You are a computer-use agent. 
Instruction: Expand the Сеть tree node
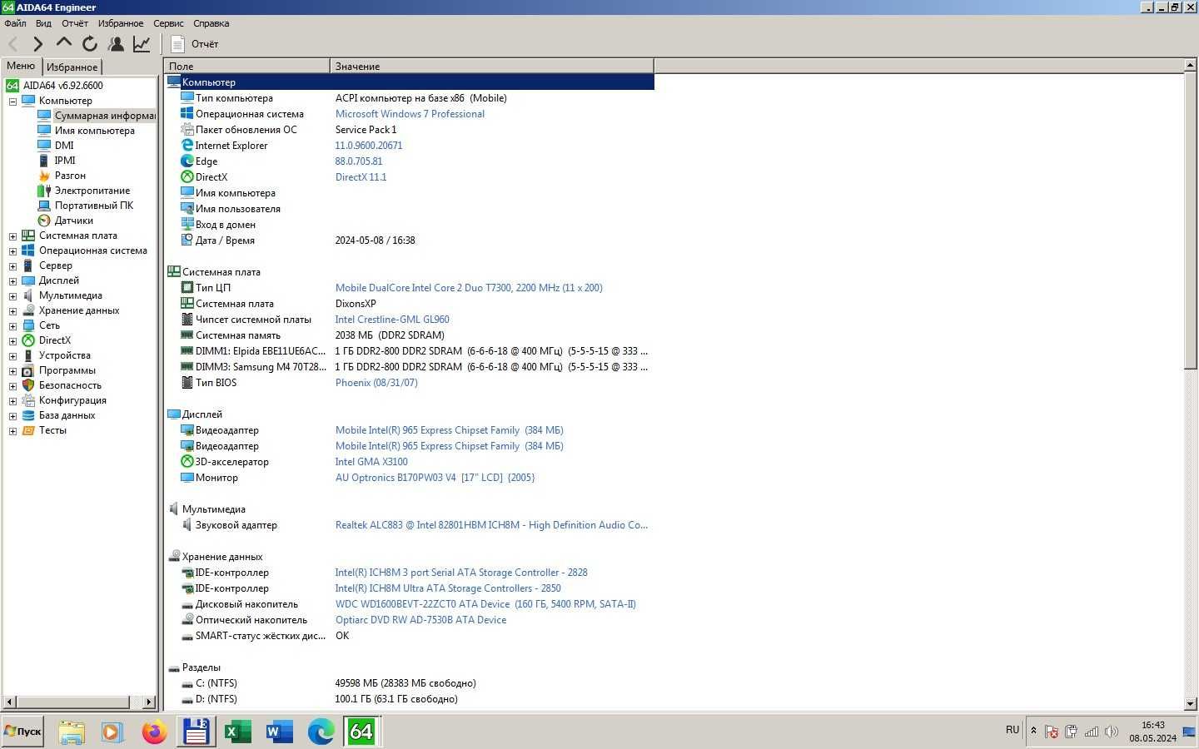point(12,326)
